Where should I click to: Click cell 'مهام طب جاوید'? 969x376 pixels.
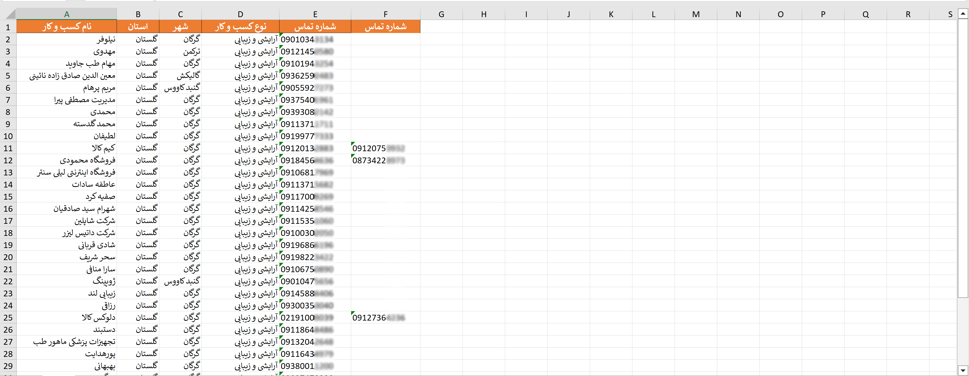tap(67, 64)
